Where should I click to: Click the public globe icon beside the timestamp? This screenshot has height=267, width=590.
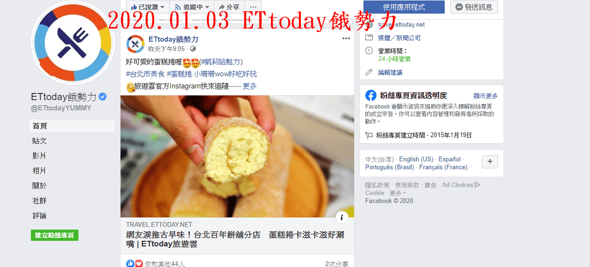[193, 49]
